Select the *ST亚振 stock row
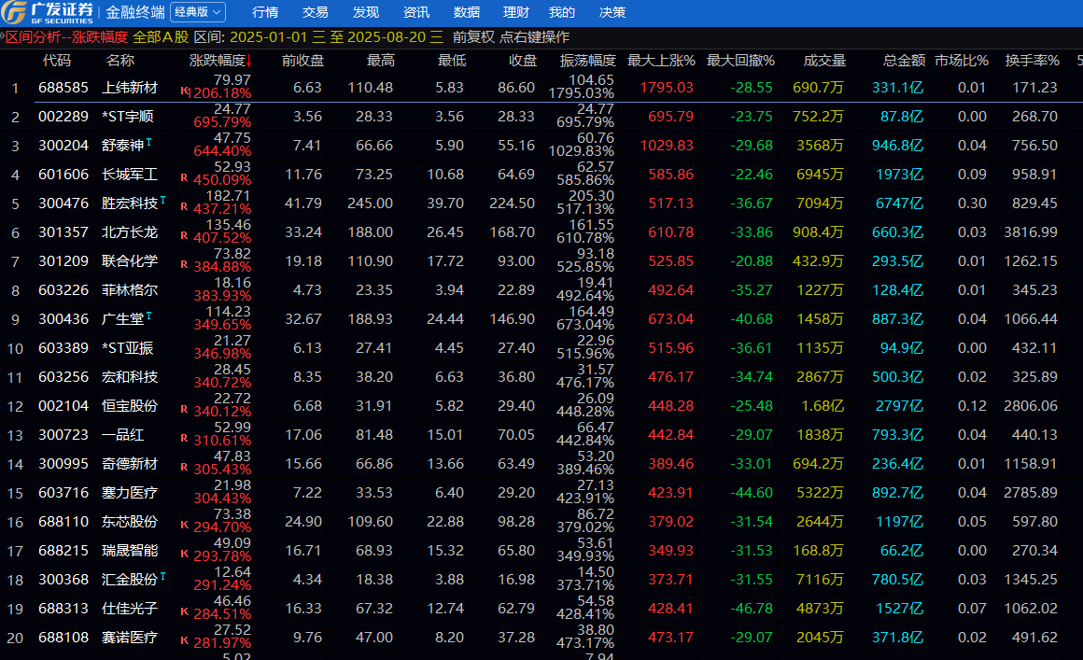 pyautogui.click(x=541, y=348)
